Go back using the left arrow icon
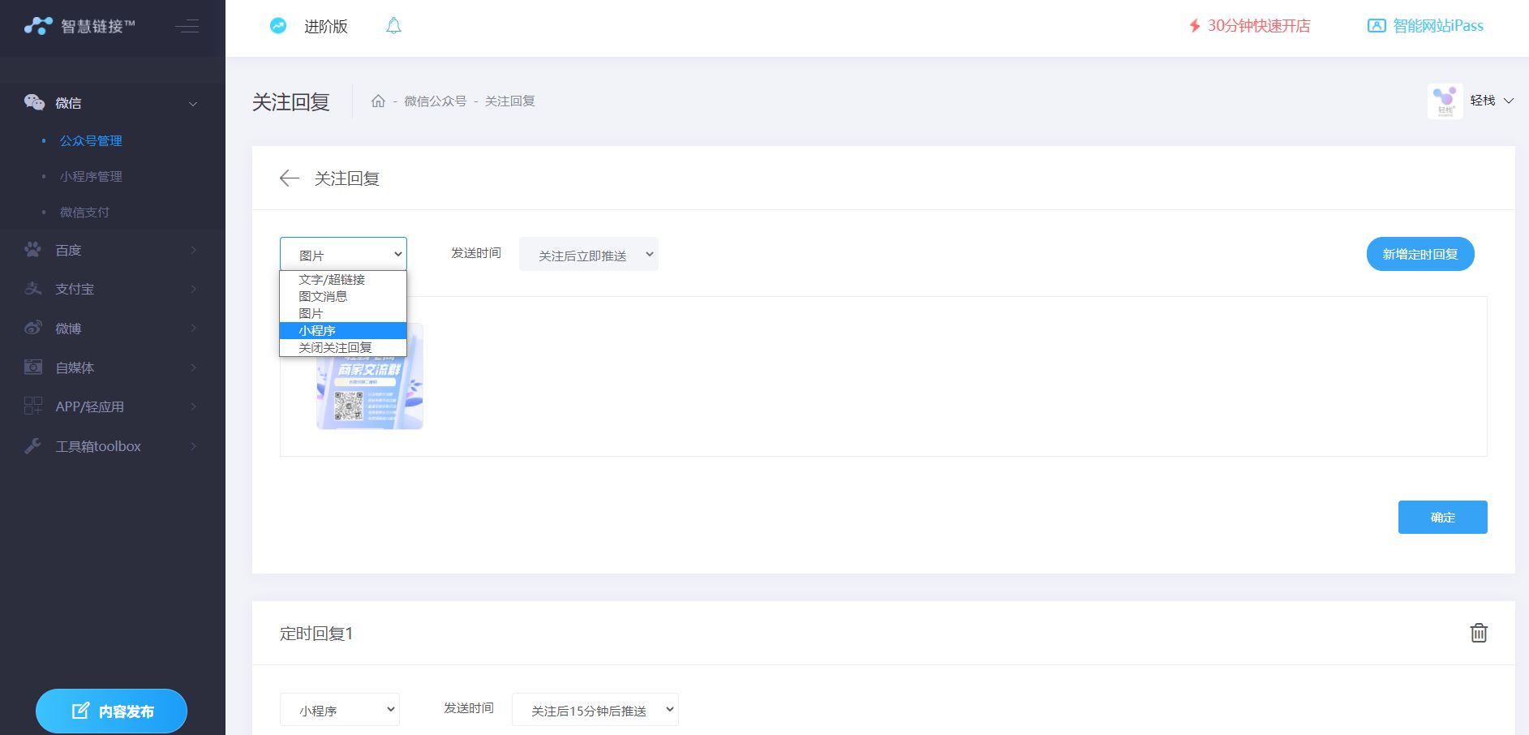 289,178
